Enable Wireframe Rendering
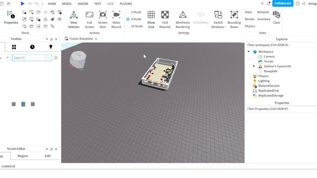Screen dimensions: 317x178 (x=183, y=20)
